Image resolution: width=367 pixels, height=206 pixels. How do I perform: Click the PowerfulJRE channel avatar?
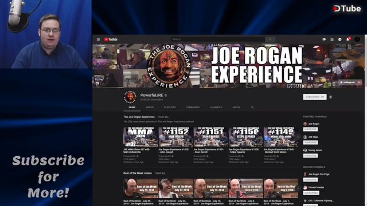[130, 97]
